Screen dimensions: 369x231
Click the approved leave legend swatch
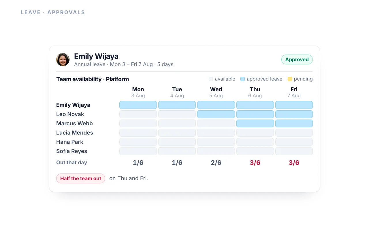243,79
